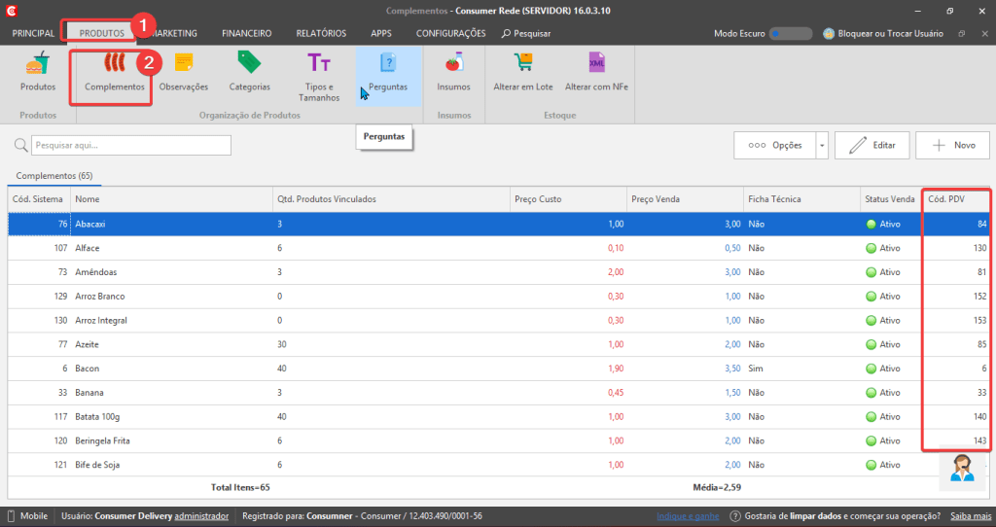
Task: Expand the Opções dropdown arrow
Action: pyautogui.click(x=821, y=146)
